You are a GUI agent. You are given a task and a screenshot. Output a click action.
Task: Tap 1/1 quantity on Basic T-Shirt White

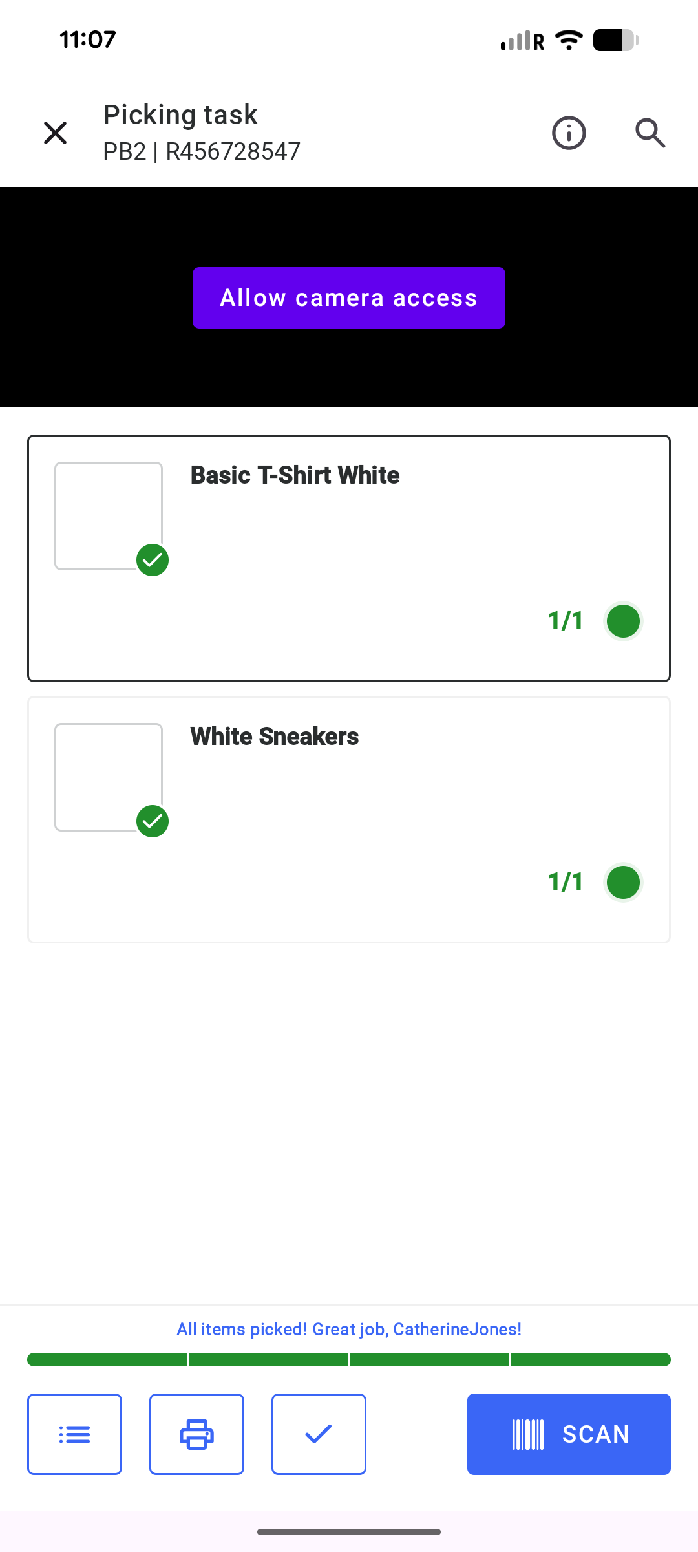[566, 621]
